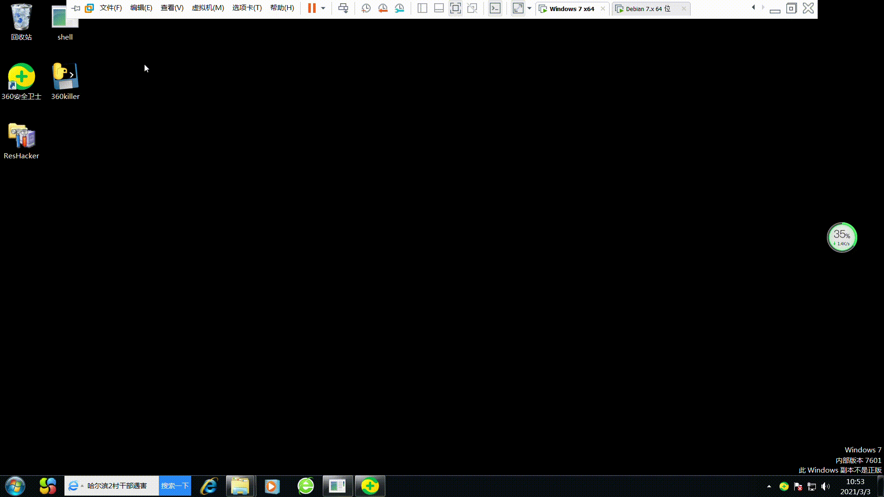
Task: Open the 文件(F) menu in VMware
Action: (110, 8)
